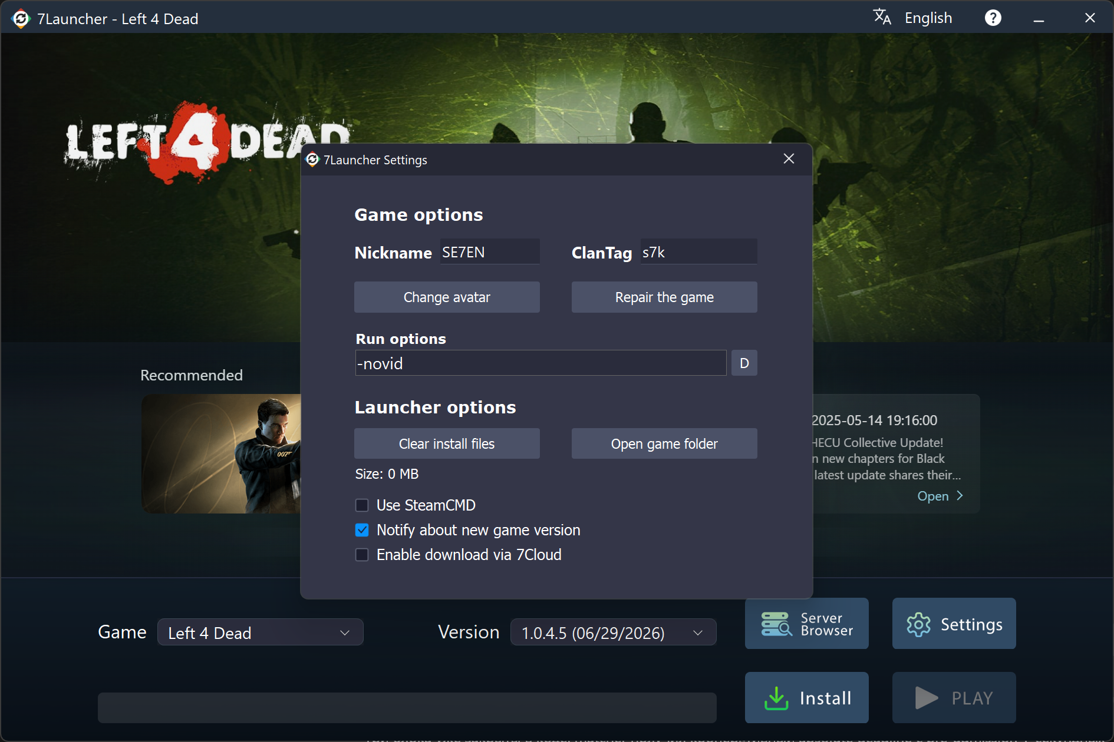
Task: Open the Version selection dropdown
Action: [613, 632]
